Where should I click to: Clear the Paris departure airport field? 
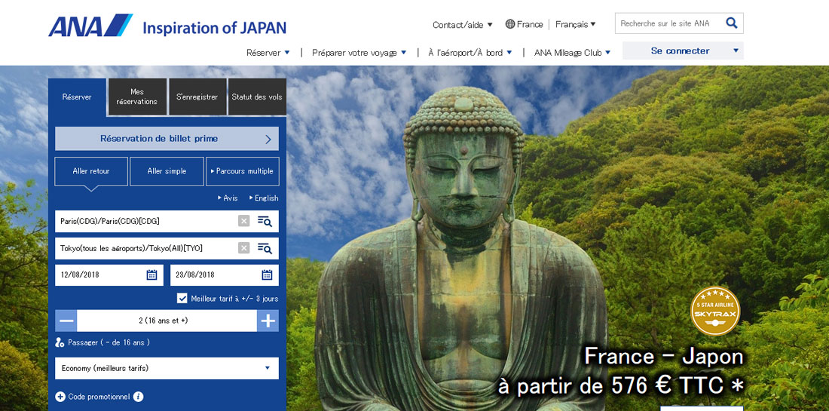point(243,221)
